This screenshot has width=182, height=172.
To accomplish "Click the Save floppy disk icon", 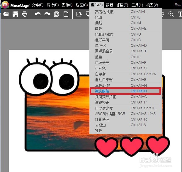I will coord(15,14).
